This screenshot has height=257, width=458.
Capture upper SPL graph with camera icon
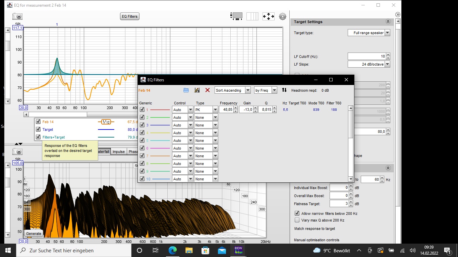click(17, 16)
